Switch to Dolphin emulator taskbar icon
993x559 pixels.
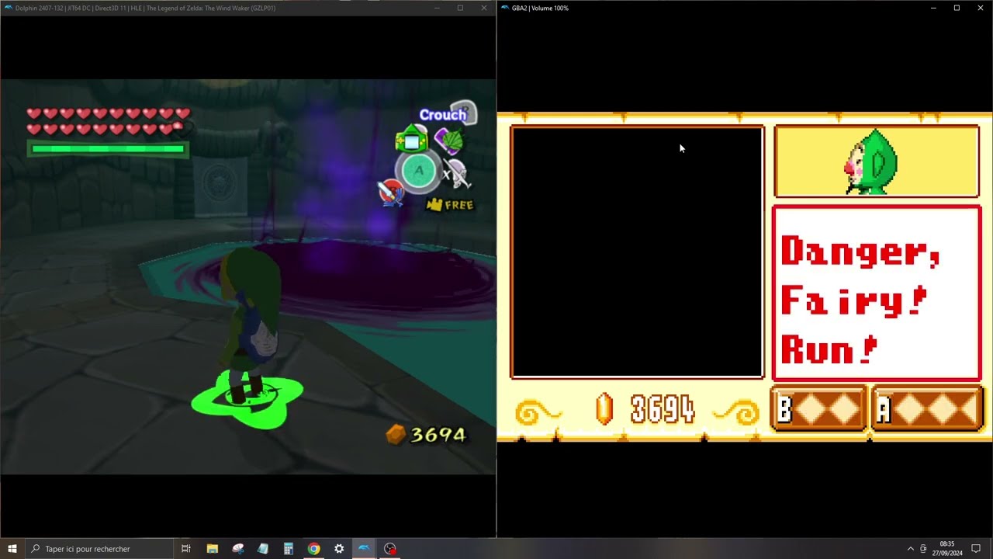(x=364, y=548)
